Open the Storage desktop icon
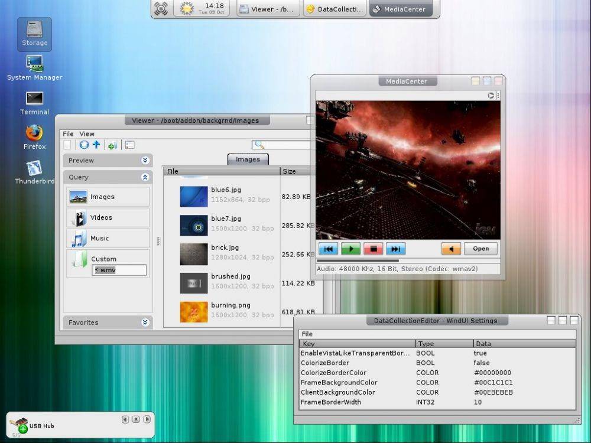The height and width of the screenshot is (443, 591). [x=35, y=34]
